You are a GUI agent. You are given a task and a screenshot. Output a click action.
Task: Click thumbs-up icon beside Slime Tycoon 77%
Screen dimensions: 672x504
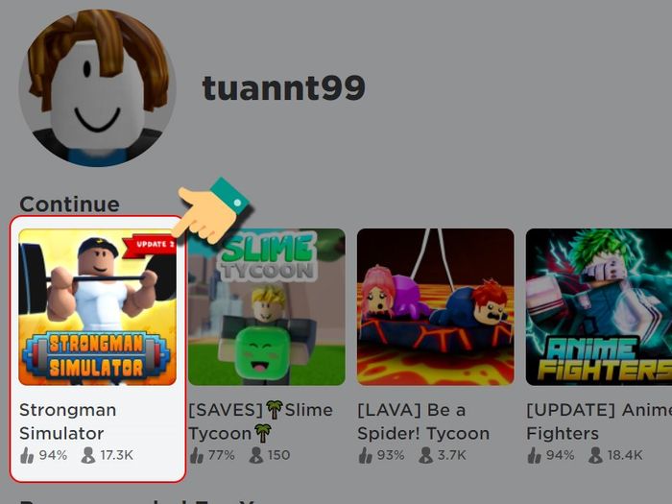[x=196, y=455]
